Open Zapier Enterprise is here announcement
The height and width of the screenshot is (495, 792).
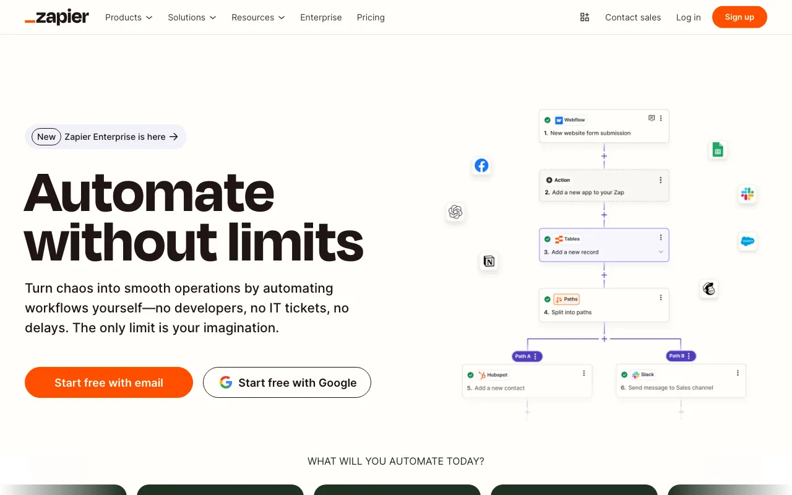point(105,137)
